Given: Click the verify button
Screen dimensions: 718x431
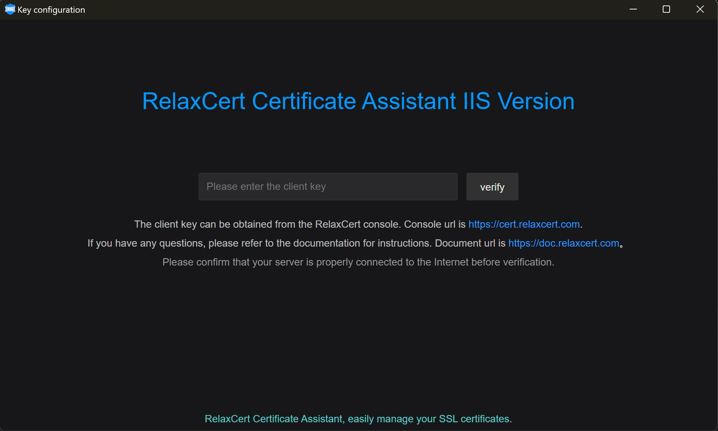Looking at the screenshot, I should [x=492, y=187].
